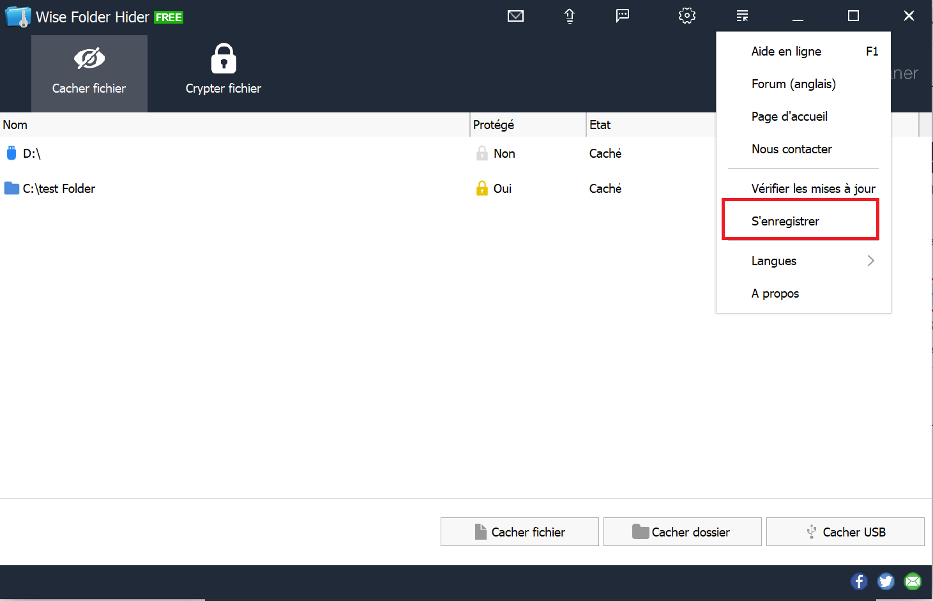The width and height of the screenshot is (933, 601).
Task: Select Nous contacter from the menu
Action: coord(803,149)
